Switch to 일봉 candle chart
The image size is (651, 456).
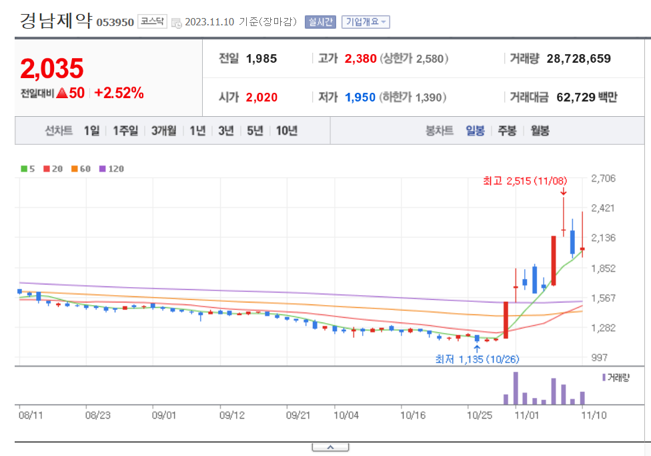click(475, 131)
